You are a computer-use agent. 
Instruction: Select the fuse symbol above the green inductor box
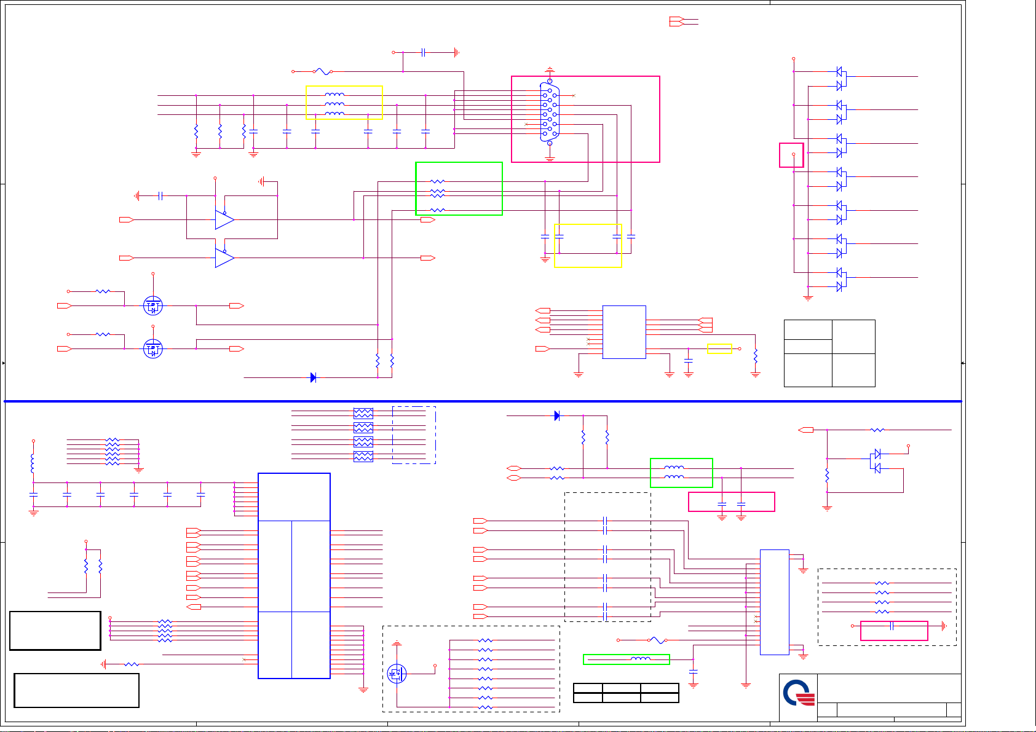(657, 640)
